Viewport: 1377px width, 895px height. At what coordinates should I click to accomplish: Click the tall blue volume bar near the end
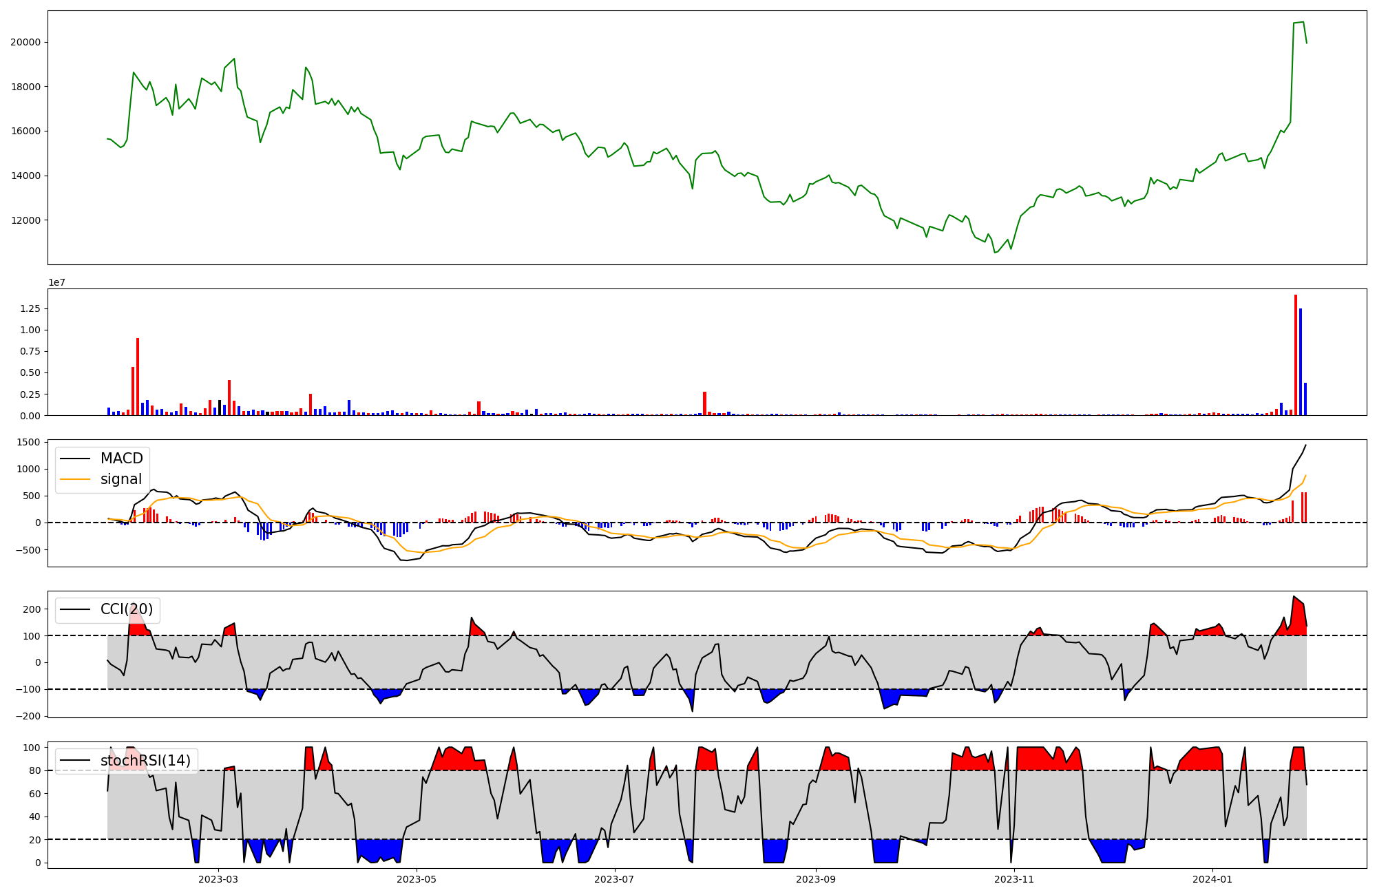(x=1301, y=361)
